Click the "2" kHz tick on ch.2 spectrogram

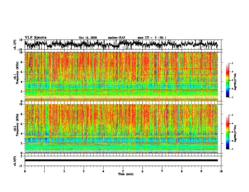[22, 143]
